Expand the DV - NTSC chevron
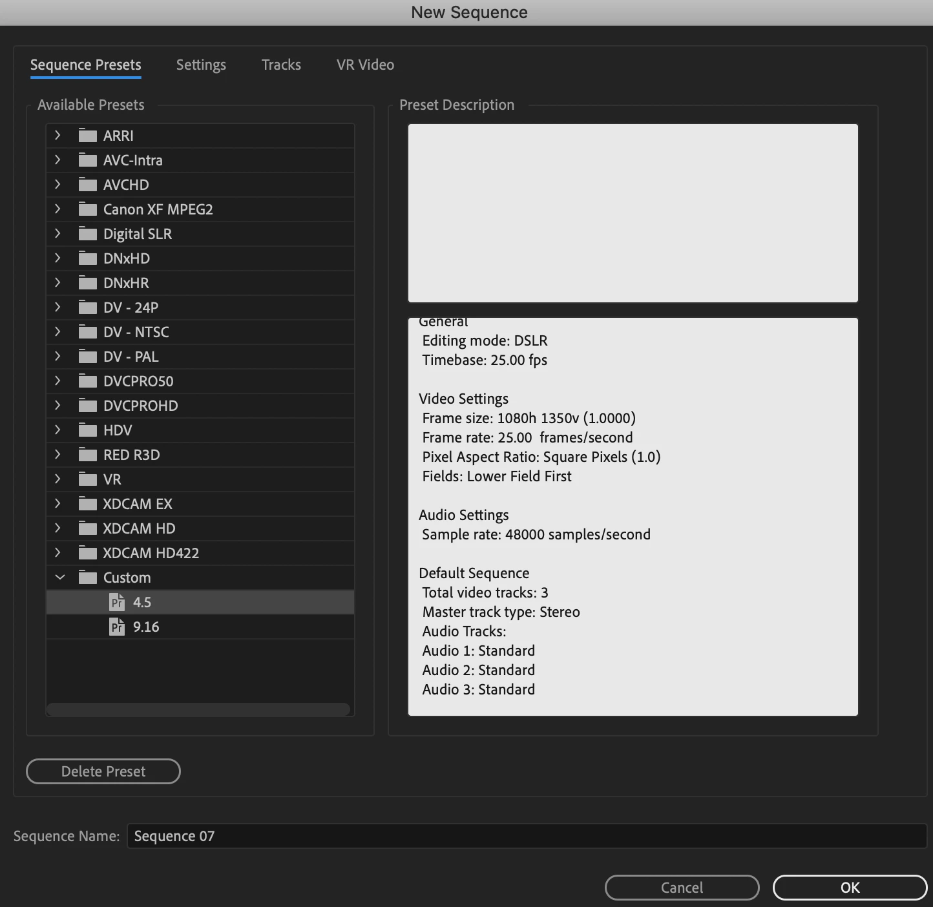The image size is (933, 907). [58, 331]
